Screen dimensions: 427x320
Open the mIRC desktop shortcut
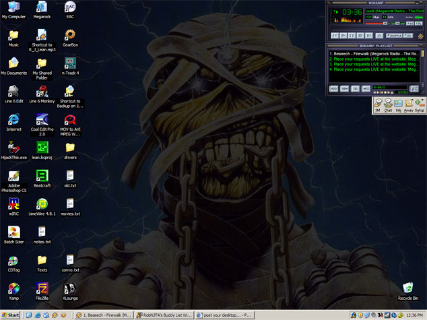coord(13,204)
